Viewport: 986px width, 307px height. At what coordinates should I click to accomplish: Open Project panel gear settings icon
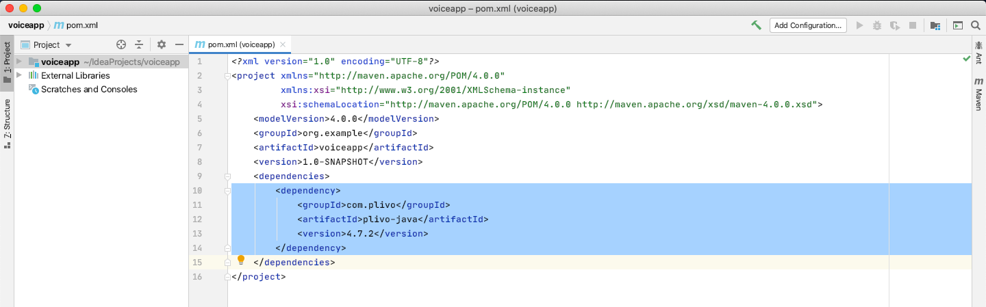point(162,44)
